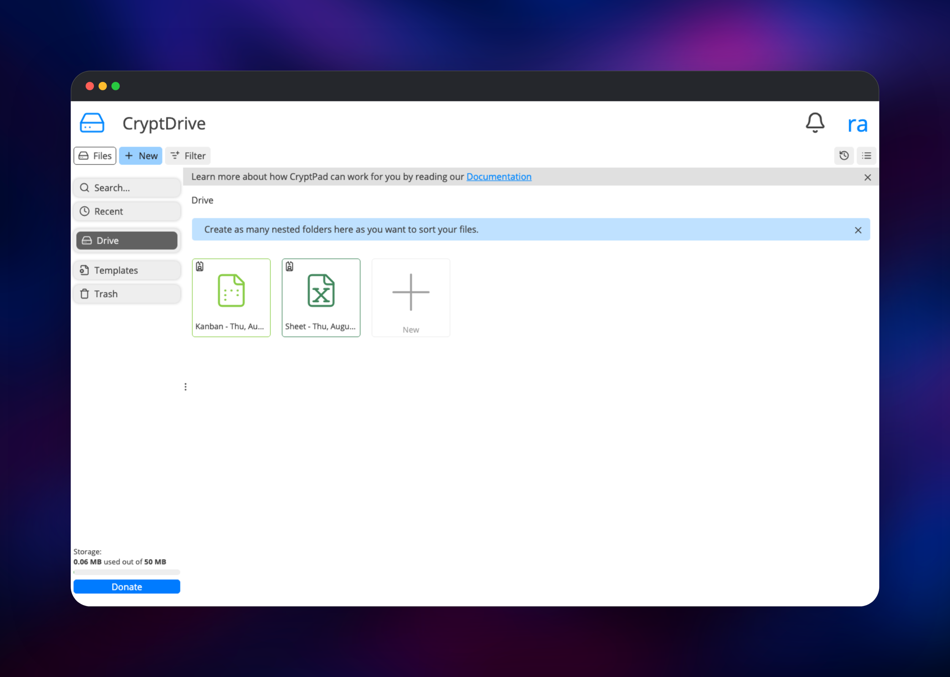Click the Files button
The height and width of the screenshot is (677, 950).
95,156
